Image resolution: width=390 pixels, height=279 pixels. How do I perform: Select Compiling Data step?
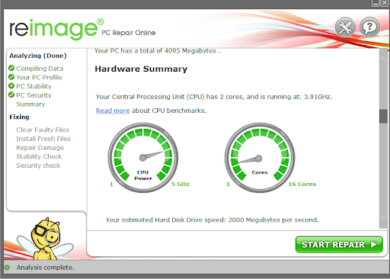(40, 69)
